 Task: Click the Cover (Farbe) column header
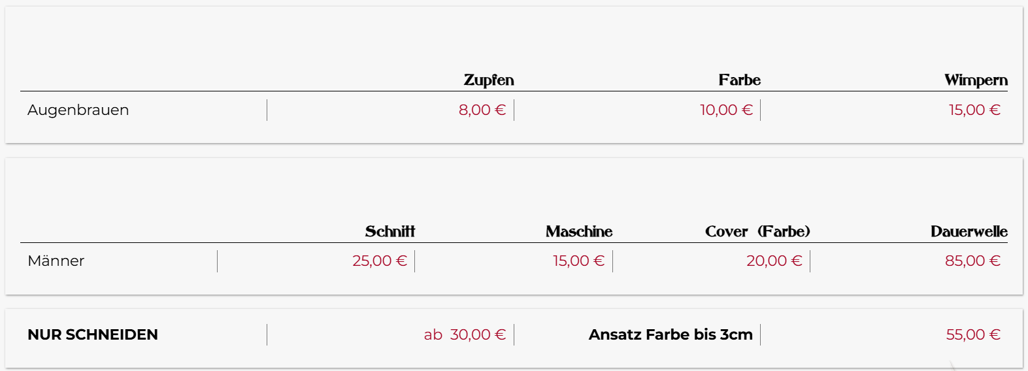(757, 231)
